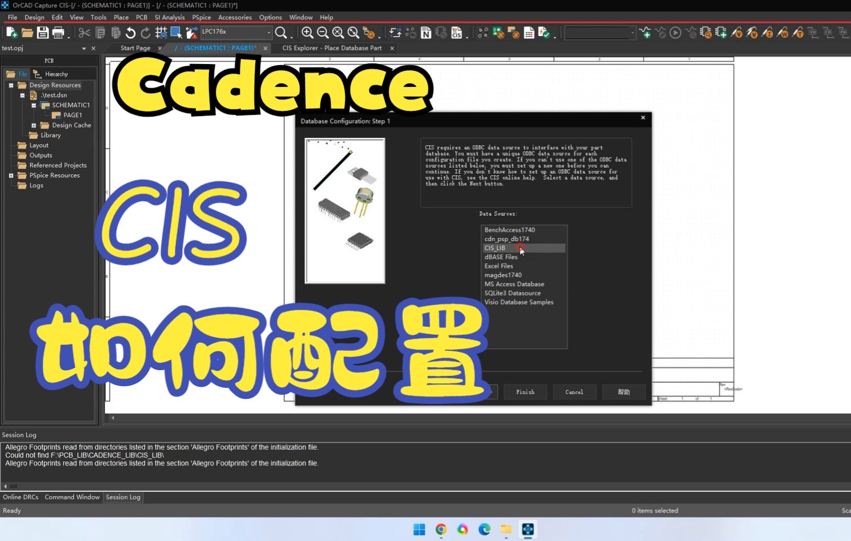Open the Online DRCs tab

click(21, 497)
